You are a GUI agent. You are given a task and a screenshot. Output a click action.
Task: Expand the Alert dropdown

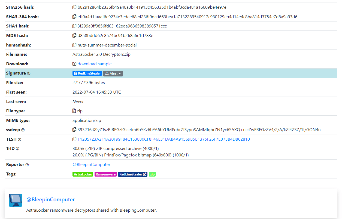[113, 73]
